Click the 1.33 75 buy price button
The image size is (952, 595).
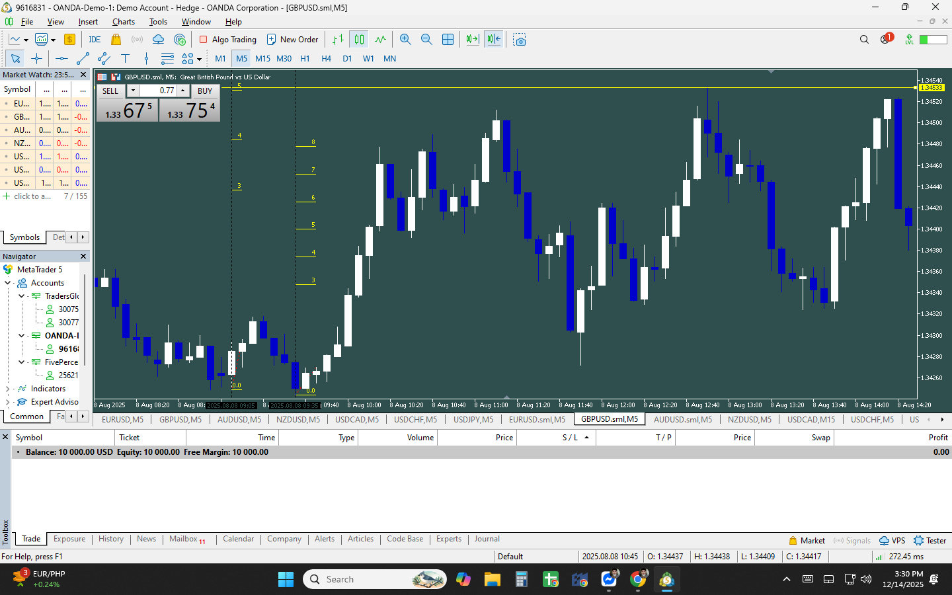(190, 110)
